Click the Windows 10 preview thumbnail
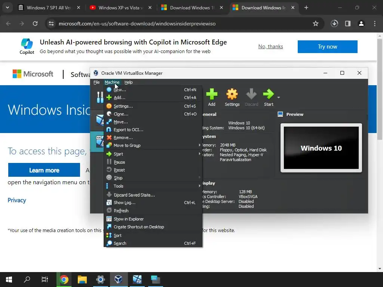Viewport: 383px width, 287px height. tap(321, 148)
